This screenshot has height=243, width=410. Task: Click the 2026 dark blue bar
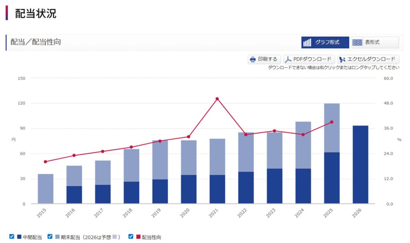tap(360, 165)
